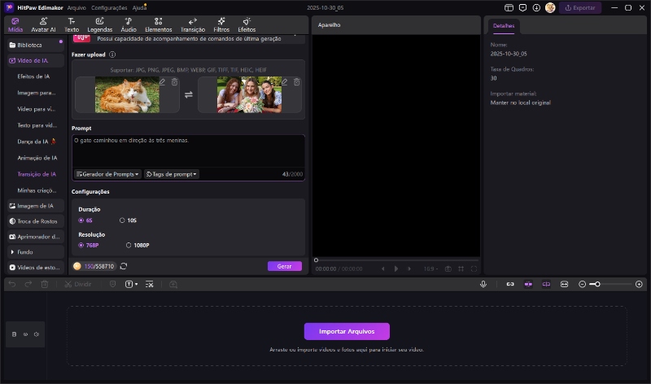The image size is (651, 384).
Task: Open the user profile avatar
Action: coord(550,8)
